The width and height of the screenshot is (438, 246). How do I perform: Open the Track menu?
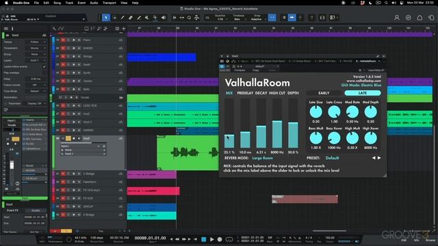click(x=69, y=3)
